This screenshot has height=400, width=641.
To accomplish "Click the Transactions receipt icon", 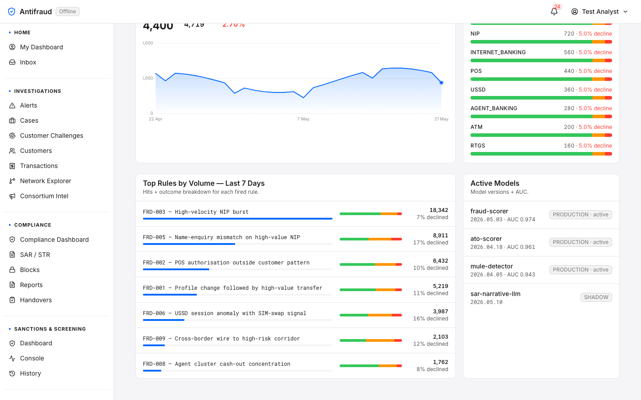I will click(12, 166).
